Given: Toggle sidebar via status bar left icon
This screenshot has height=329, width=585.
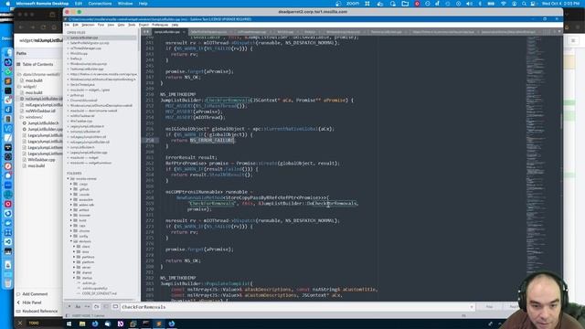Looking at the screenshot, I should (68, 315).
